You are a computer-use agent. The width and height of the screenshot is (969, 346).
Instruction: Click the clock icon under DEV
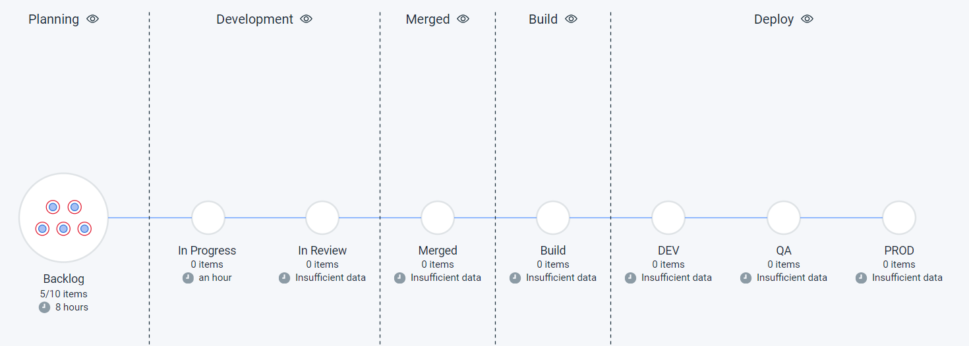coord(631,278)
